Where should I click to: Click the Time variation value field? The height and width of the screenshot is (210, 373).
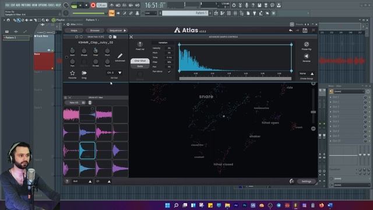point(169,57)
